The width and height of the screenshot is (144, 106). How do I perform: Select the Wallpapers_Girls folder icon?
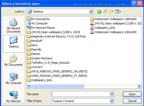29,80
